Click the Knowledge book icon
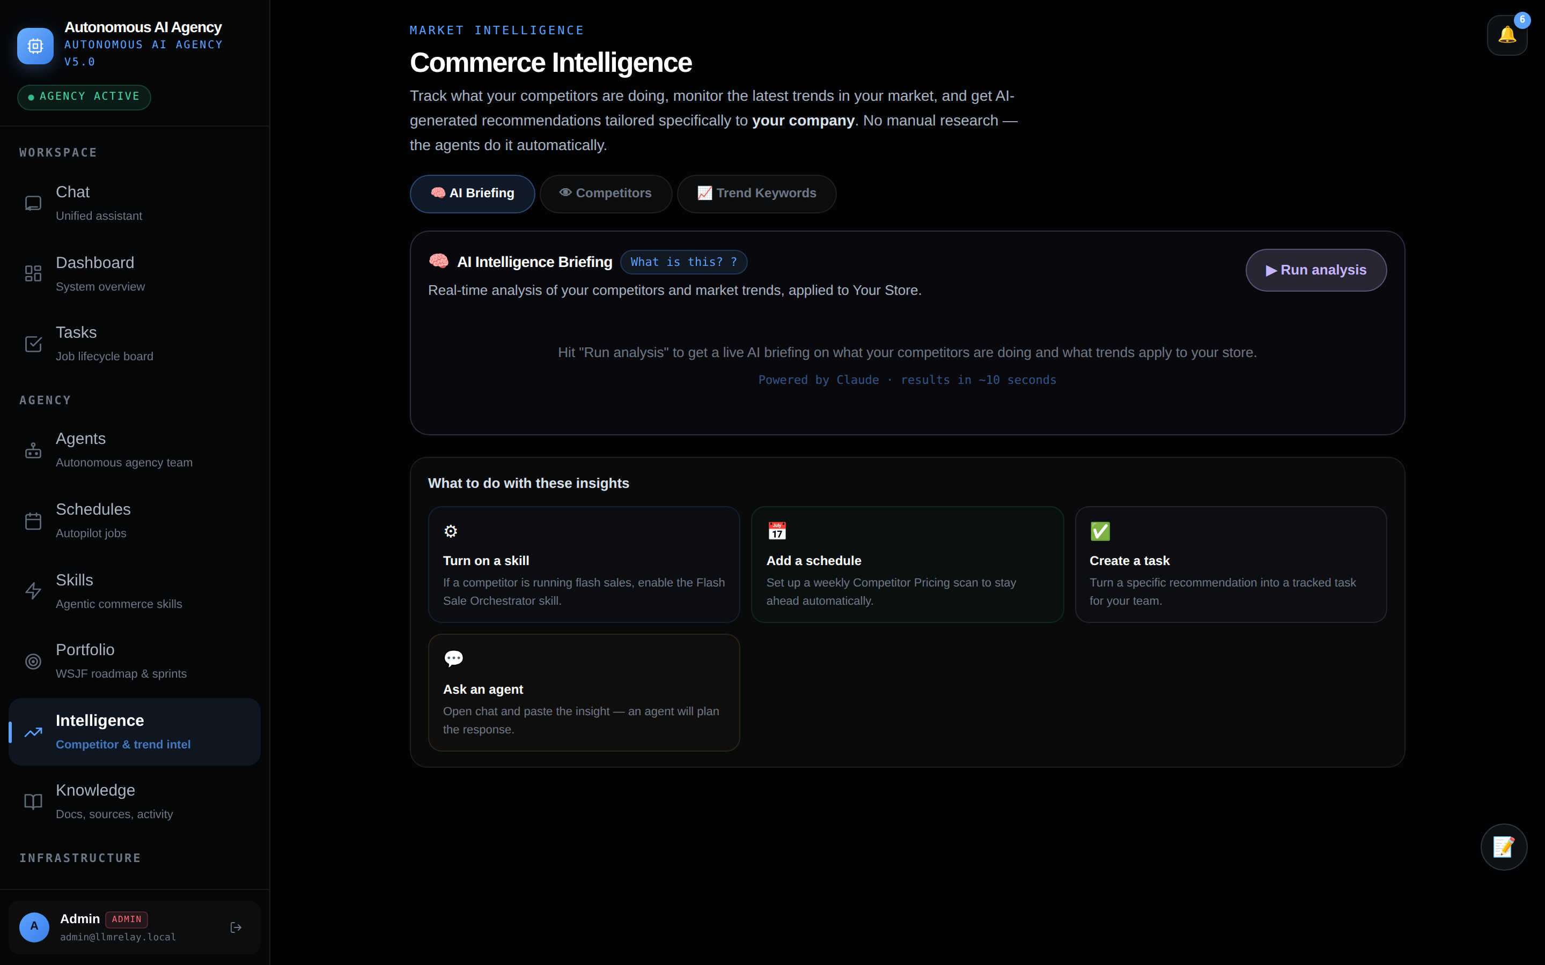Image resolution: width=1545 pixels, height=965 pixels. (x=33, y=801)
